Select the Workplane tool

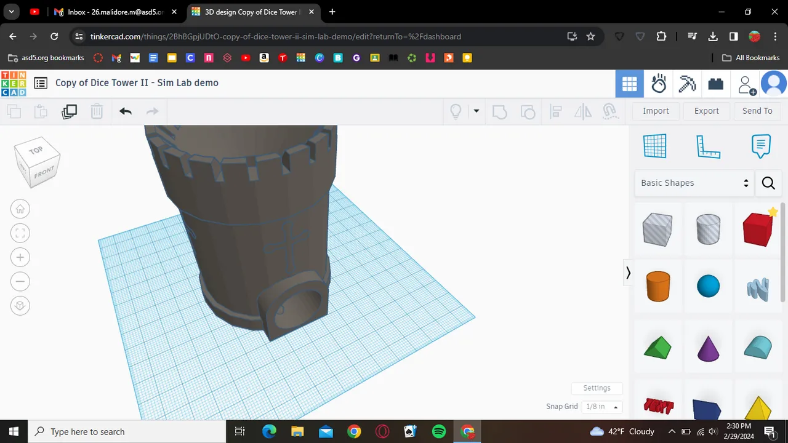point(655,146)
